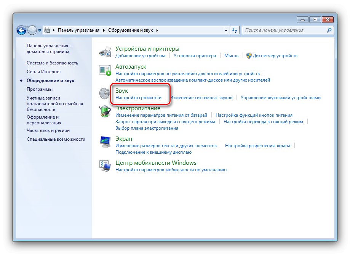The height and width of the screenshot is (254, 350).
Task: Open the recent pages dropdown near navigation arrows
Action: 39,30
